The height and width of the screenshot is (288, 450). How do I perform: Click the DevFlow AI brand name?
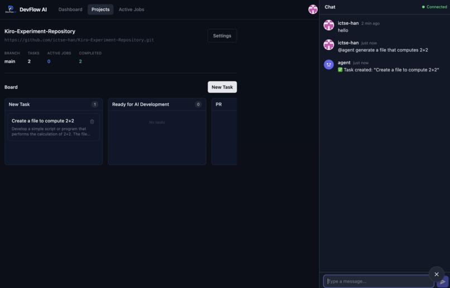pos(33,9)
